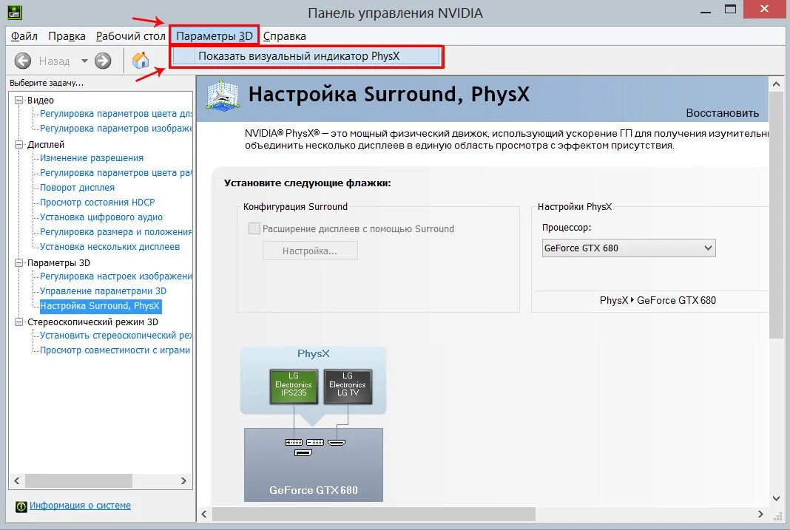Click the NVIDIA app icon in title bar

coord(15,12)
